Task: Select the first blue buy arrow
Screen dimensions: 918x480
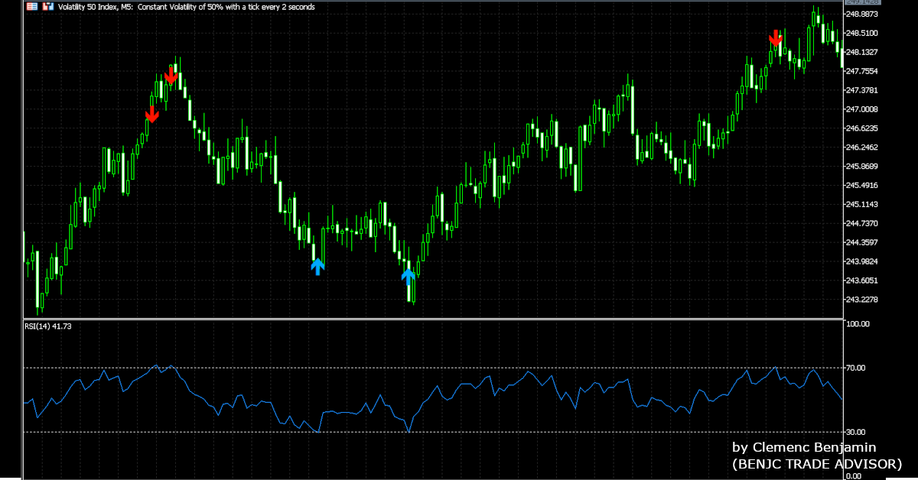Action: pyautogui.click(x=317, y=266)
